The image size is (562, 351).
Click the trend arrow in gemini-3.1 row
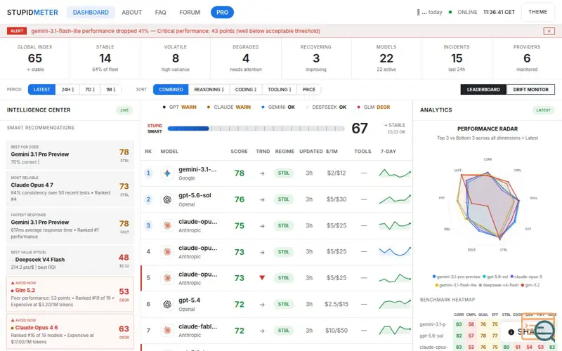click(262, 173)
